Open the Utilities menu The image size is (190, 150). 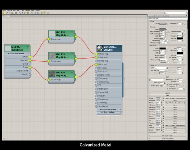(37, 10)
